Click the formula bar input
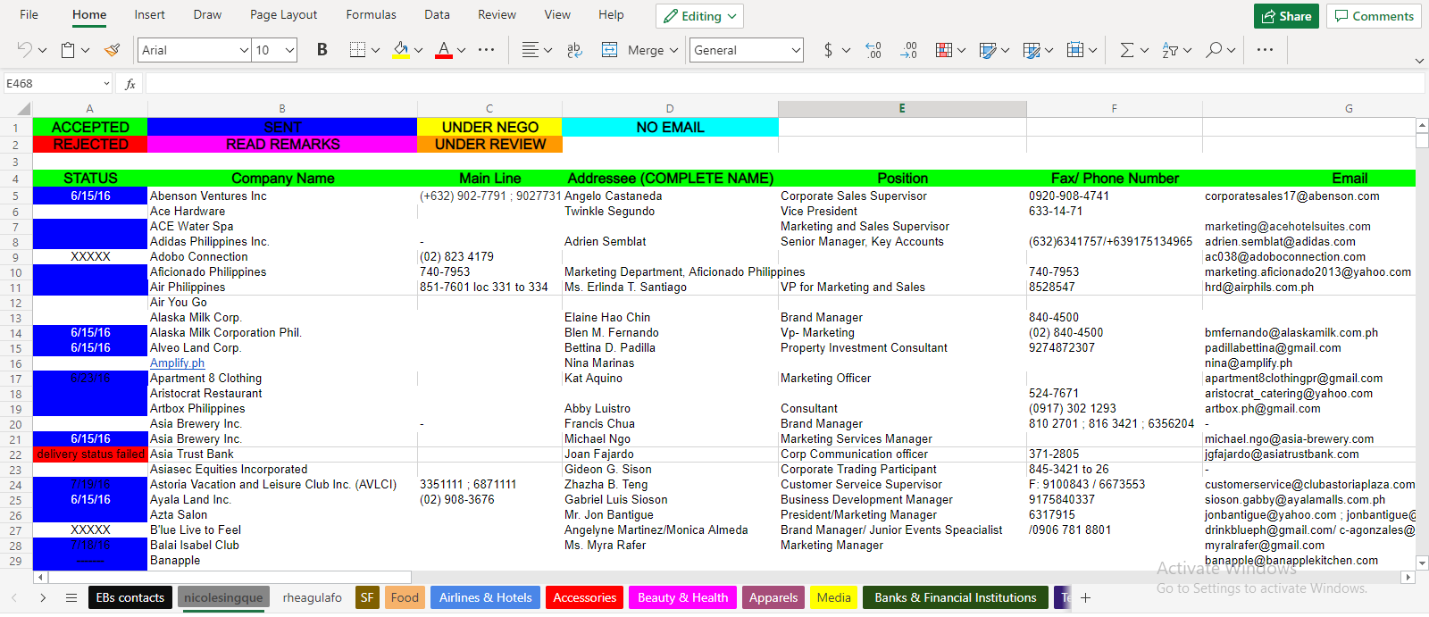The image size is (1429, 617). pos(784,84)
